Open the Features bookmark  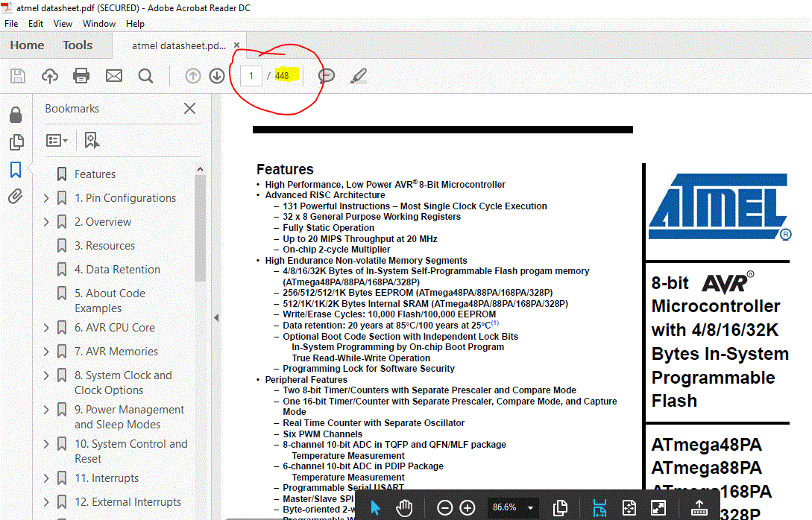(x=95, y=174)
